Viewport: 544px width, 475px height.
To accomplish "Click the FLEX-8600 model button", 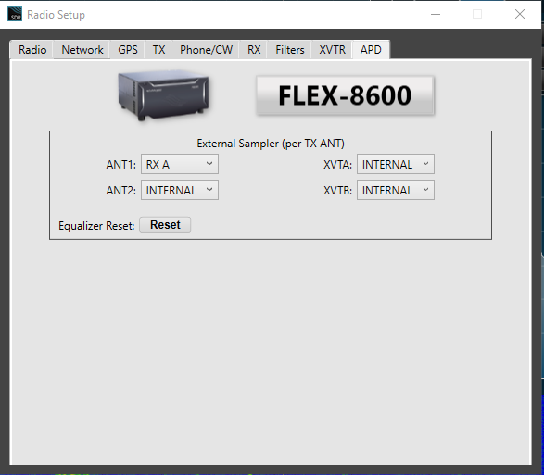I will tap(345, 95).
